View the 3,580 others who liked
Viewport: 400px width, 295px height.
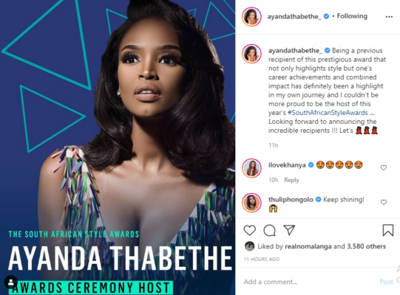pos(366,246)
